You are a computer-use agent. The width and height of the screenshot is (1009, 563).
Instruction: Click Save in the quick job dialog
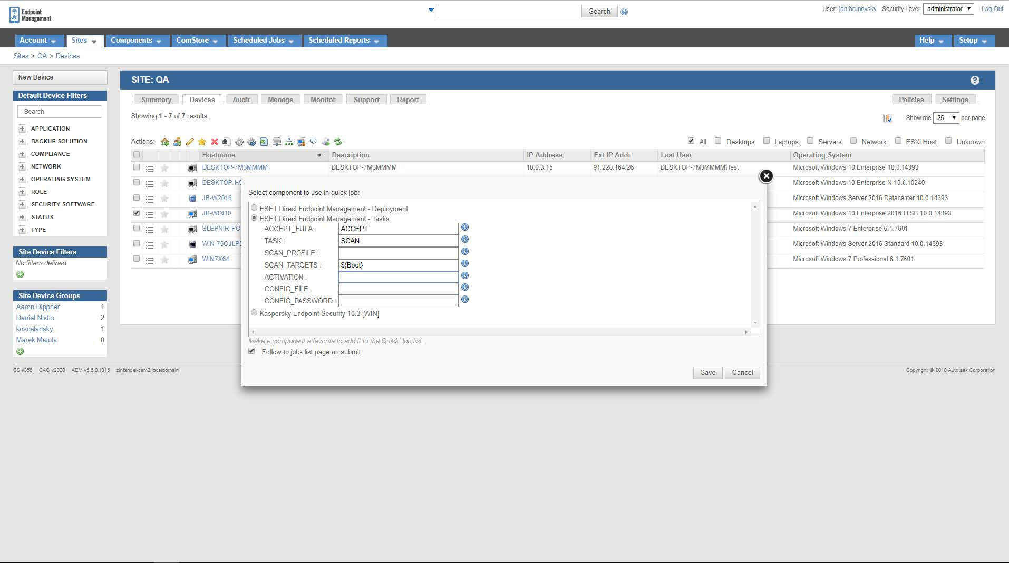[x=708, y=372]
